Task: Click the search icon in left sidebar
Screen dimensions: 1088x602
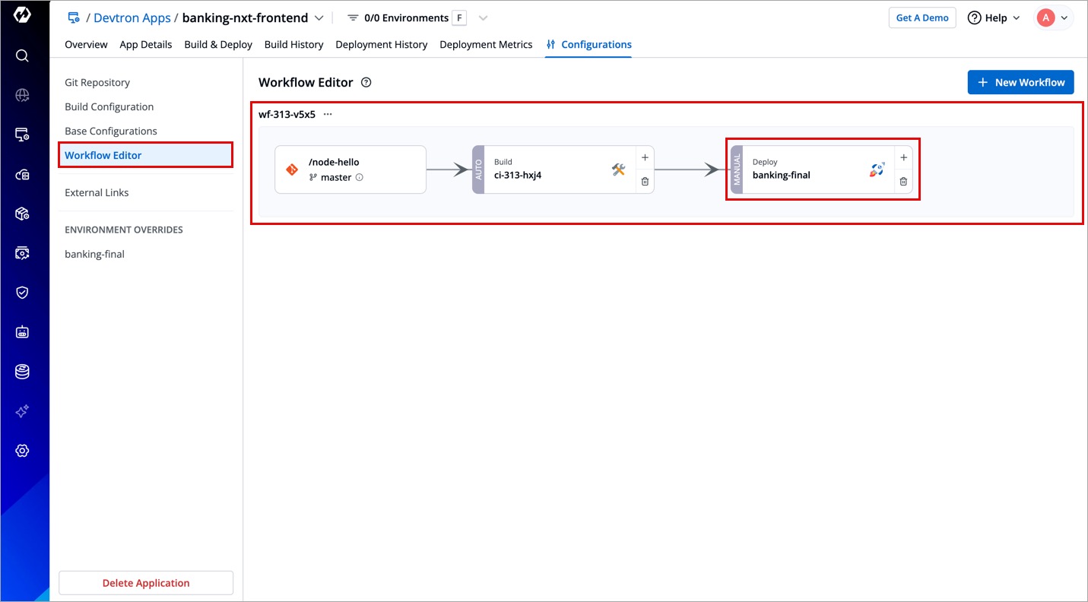Action: coord(22,55)
